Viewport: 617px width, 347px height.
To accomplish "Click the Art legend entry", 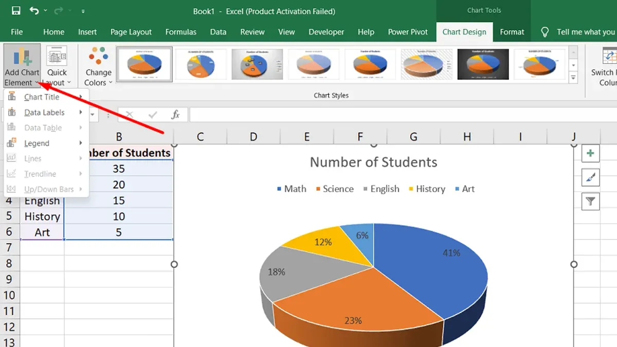I will 464,189.
